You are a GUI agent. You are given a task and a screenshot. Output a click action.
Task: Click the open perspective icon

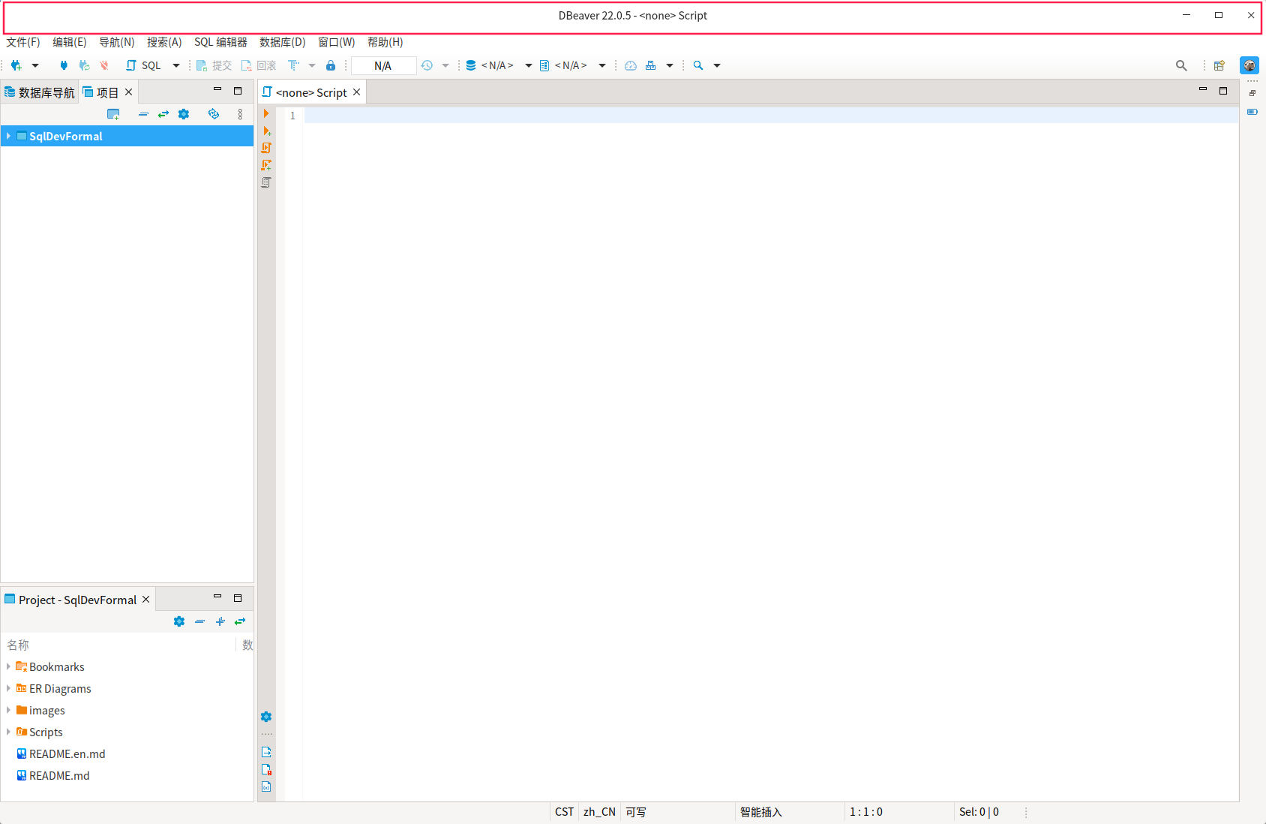[x=1219, y=65]
